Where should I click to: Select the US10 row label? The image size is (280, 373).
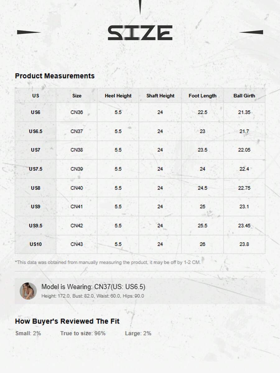pyautogui.click(x=35, y=244)
